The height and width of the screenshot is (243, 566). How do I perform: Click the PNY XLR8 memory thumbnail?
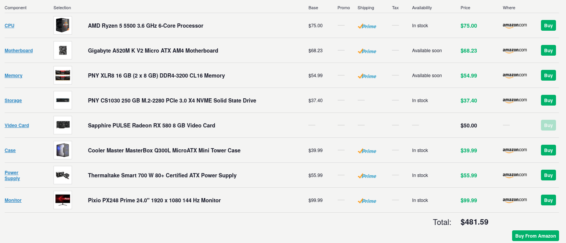tap(63, 75)
